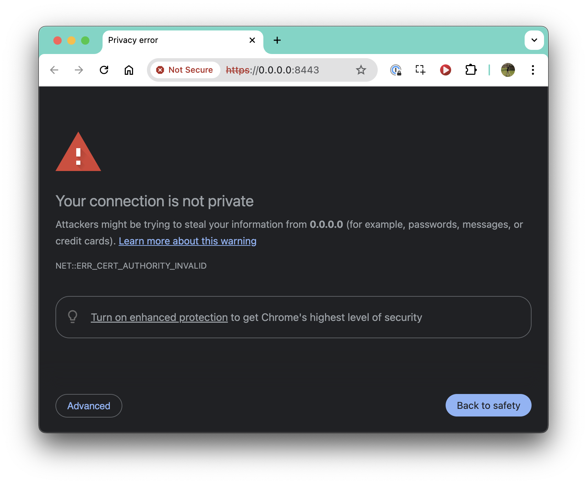Close the Privacy error tab
This screenshot has height=484, width=587.
252,40
